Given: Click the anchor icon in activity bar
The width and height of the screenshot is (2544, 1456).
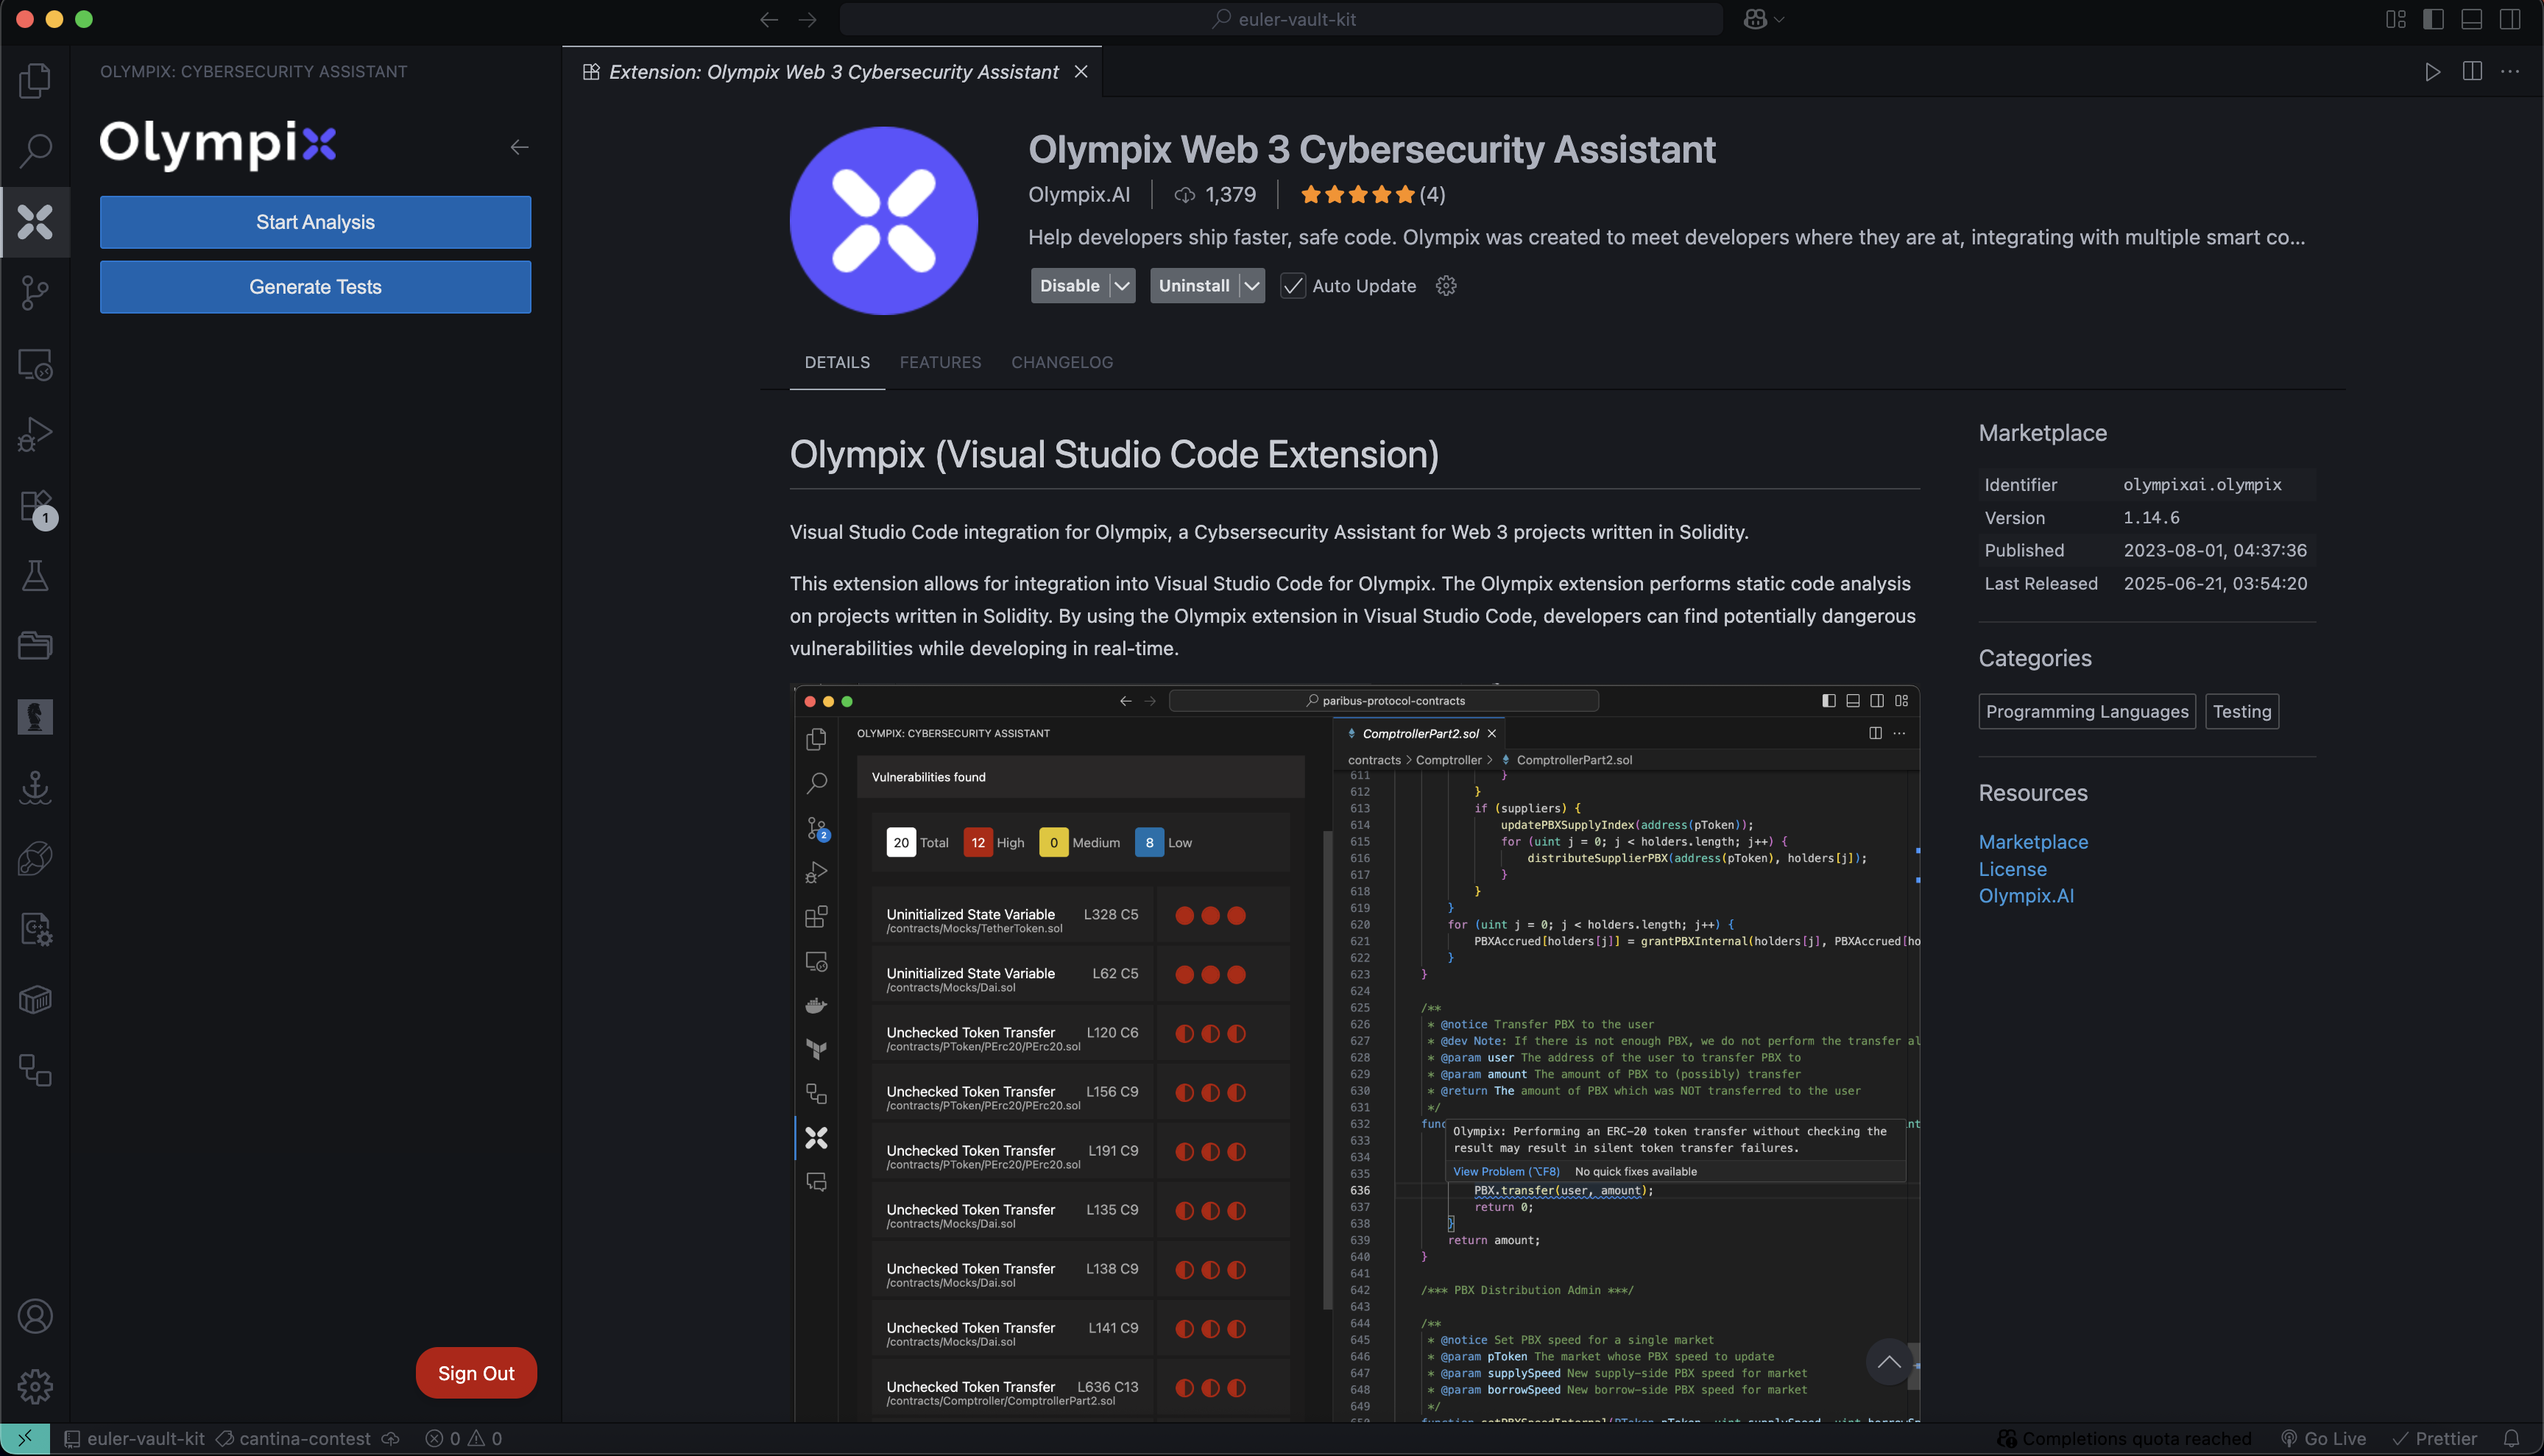Looking at the screenshot, I should coord(35,787).
